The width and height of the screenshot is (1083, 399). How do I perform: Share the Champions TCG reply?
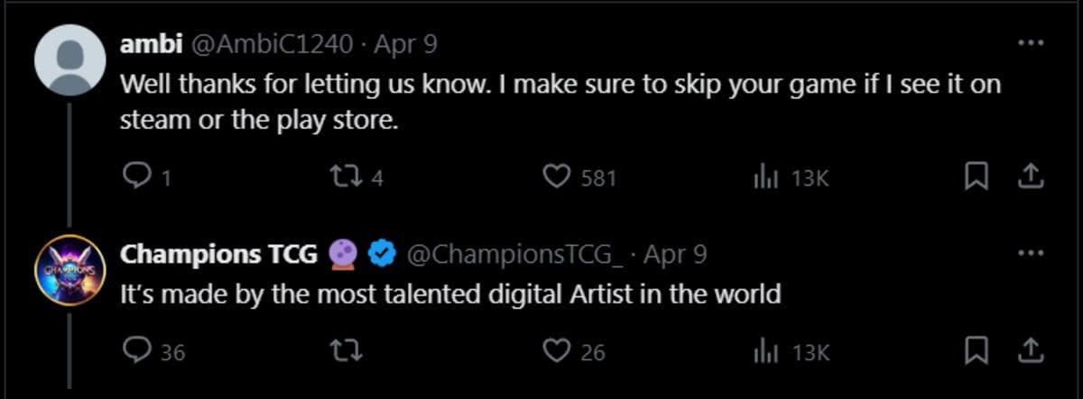pyautogui.click(x=1030, y=350)
